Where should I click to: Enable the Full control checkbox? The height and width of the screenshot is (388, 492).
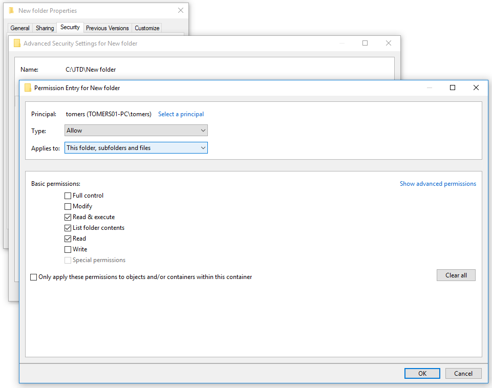click(x=68, y=196)
